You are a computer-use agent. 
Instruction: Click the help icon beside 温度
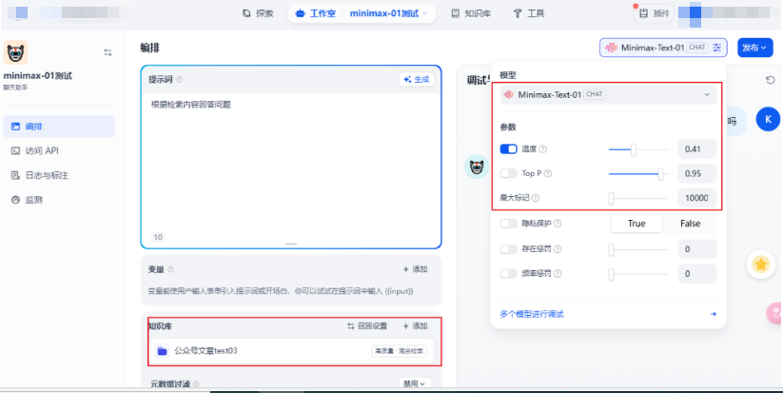543,148
